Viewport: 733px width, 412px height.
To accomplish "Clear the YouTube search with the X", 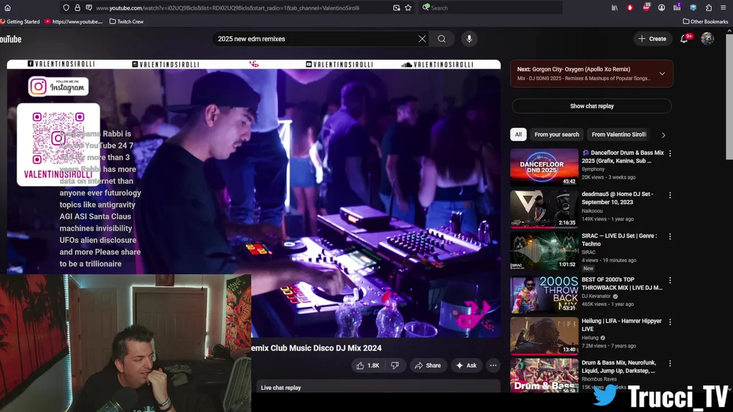I will [x=422, y=39].
